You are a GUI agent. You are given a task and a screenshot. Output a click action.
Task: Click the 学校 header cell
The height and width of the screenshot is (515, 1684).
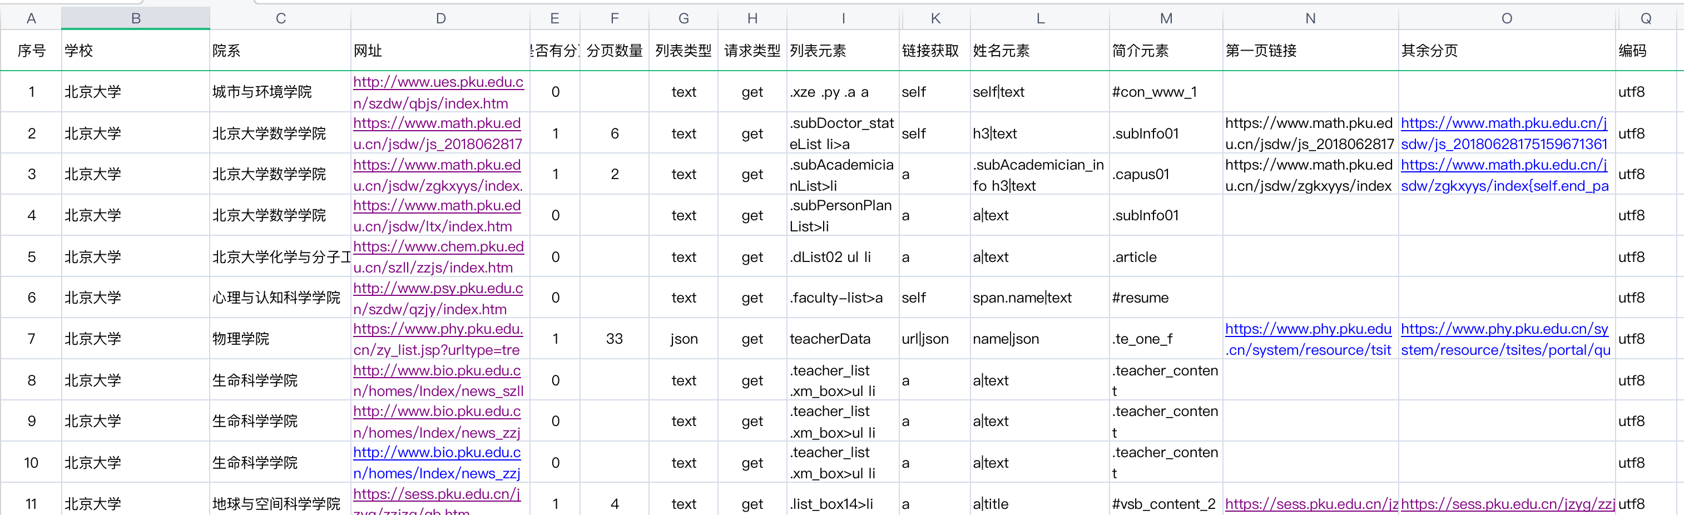135,50
